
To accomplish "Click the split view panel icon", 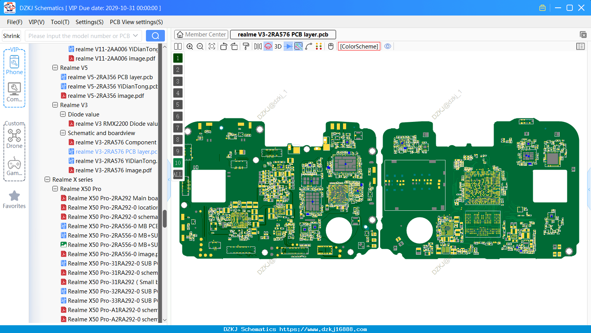I will pyautogui.click(x=178, y=46).
